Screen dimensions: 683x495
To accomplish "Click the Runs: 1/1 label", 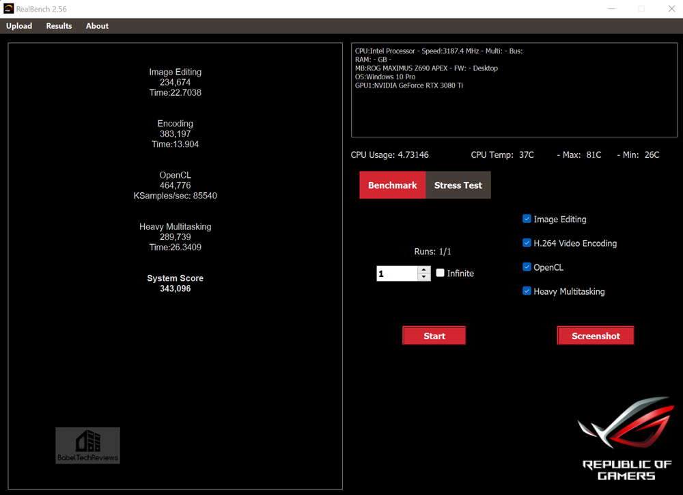I will point(432,252).
